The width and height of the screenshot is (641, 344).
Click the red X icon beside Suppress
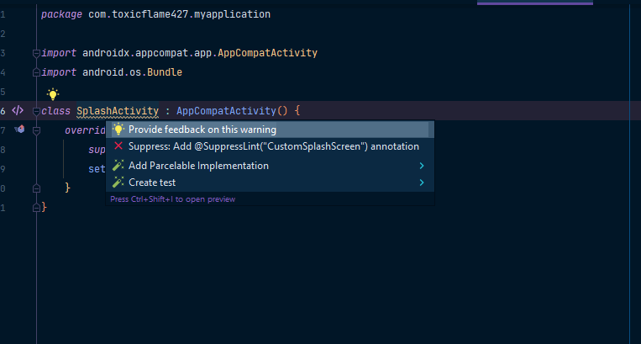[118, 146]
